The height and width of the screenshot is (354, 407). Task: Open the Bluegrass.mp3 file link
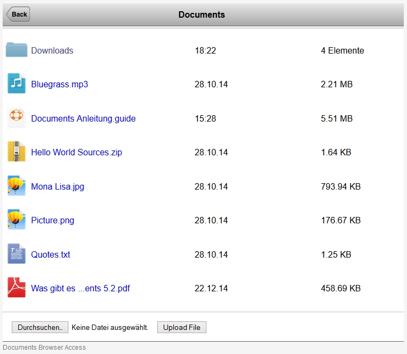[x=59, y=85]
